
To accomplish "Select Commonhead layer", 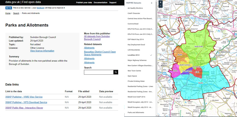I will pos(133,24).
